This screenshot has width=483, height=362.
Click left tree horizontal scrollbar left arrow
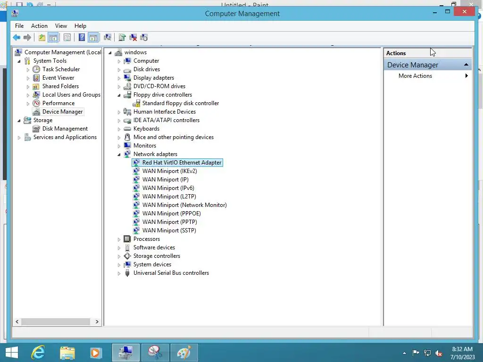point(17,321)
